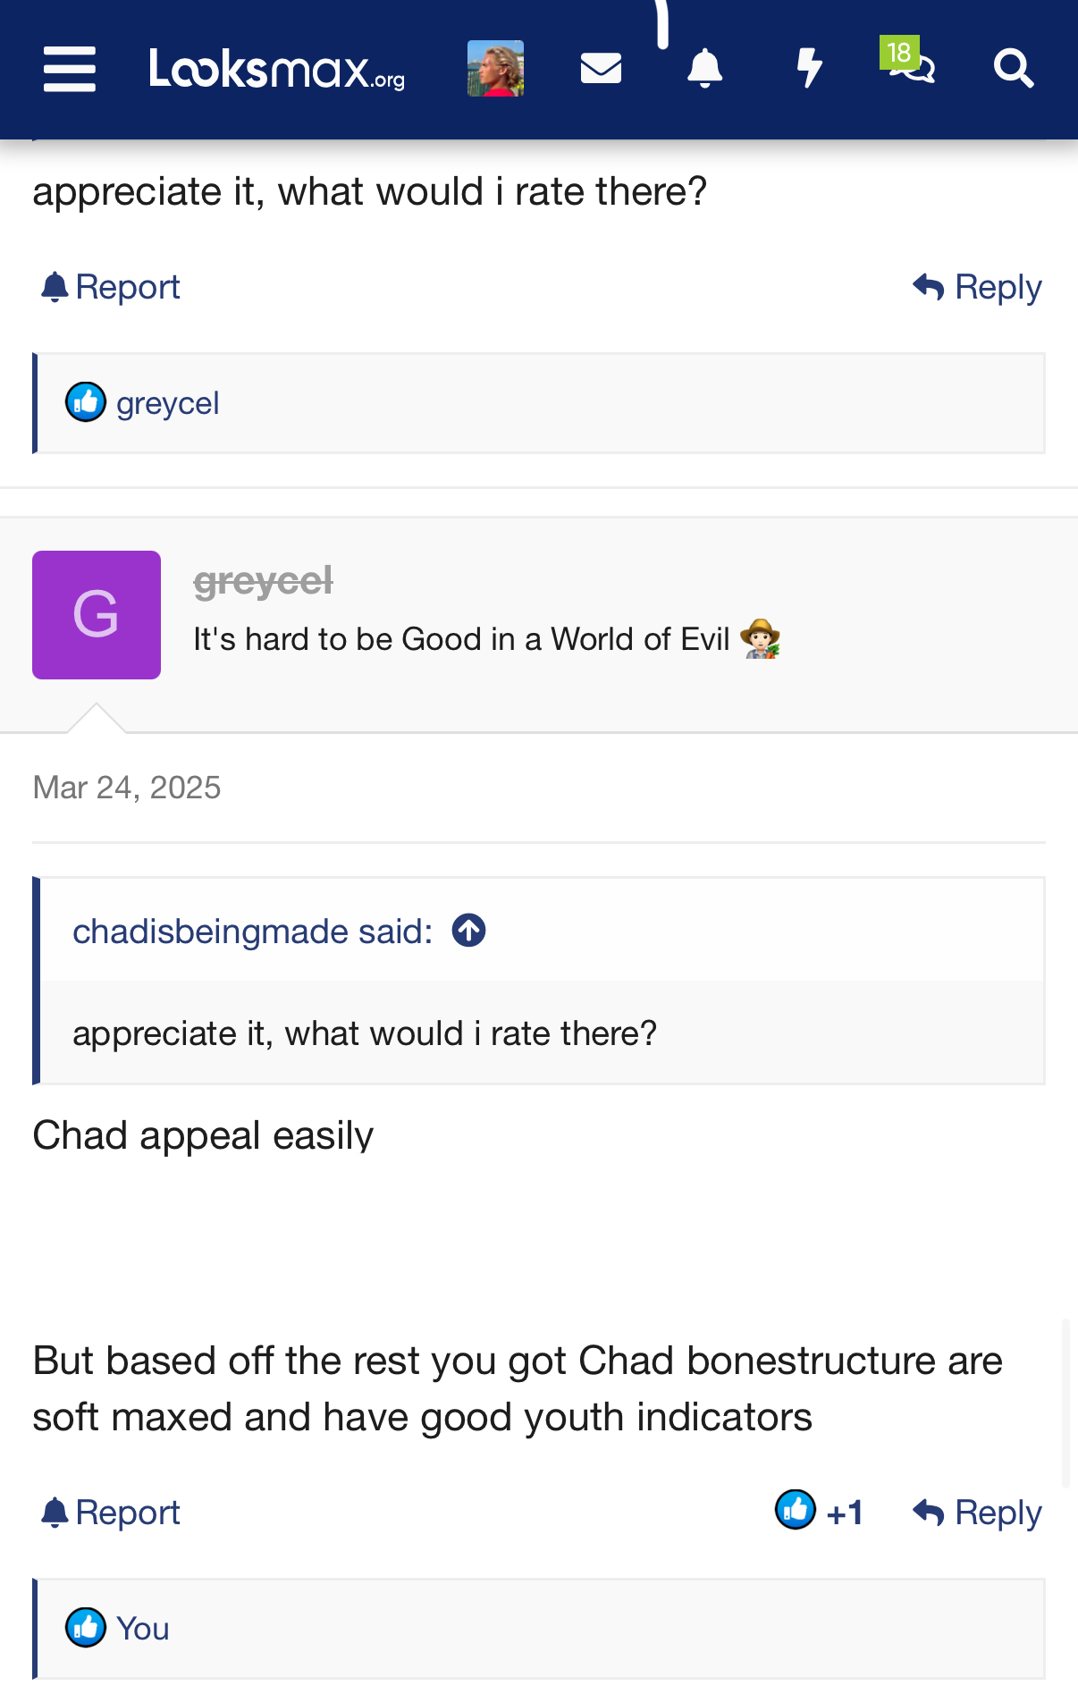The height and width of the screenshot is (1703, 1078).
Task: Reply to chadisbeingmade's top post
Action: point(977,287)
